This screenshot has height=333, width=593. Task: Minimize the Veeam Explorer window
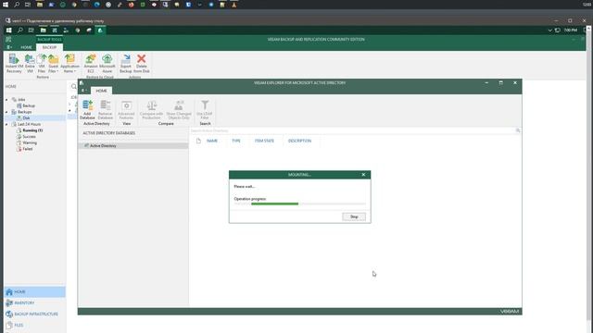coord(486,82)
